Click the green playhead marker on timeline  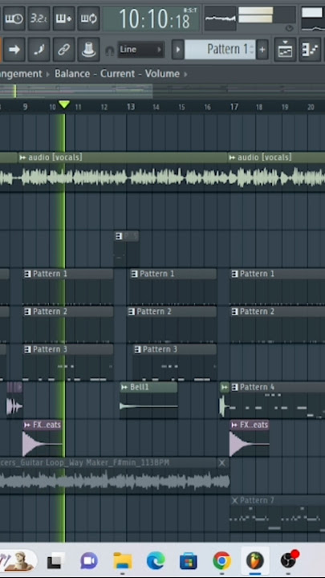(64, 104)
